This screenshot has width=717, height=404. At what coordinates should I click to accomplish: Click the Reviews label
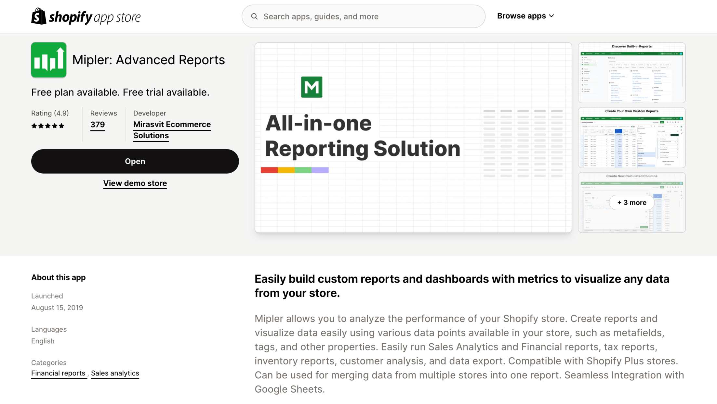(104, 113)
